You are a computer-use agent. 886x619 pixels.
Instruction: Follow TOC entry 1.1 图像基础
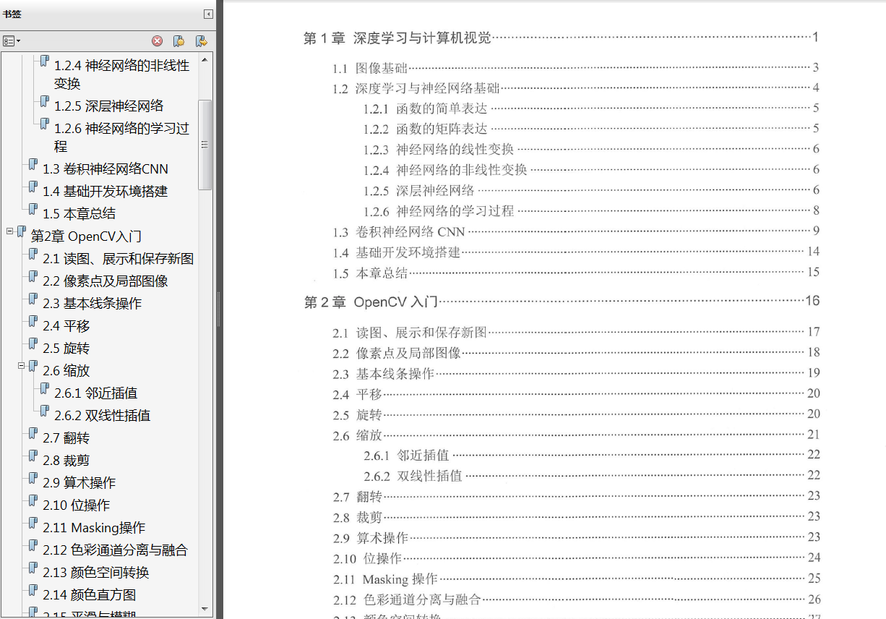point(576,68)
